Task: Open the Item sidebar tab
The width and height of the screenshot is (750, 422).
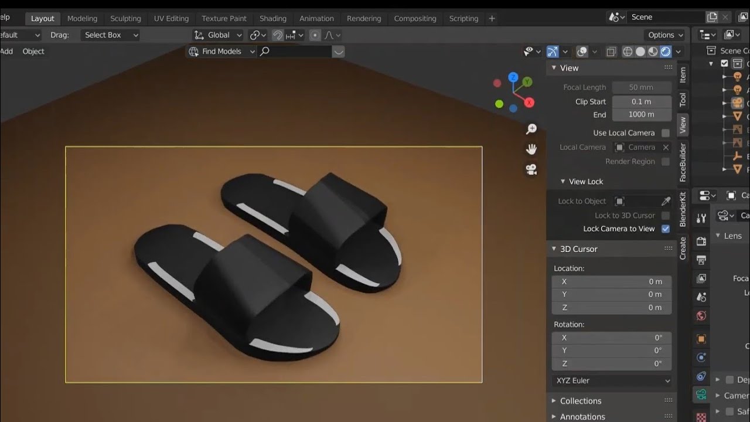Action: 683,75
